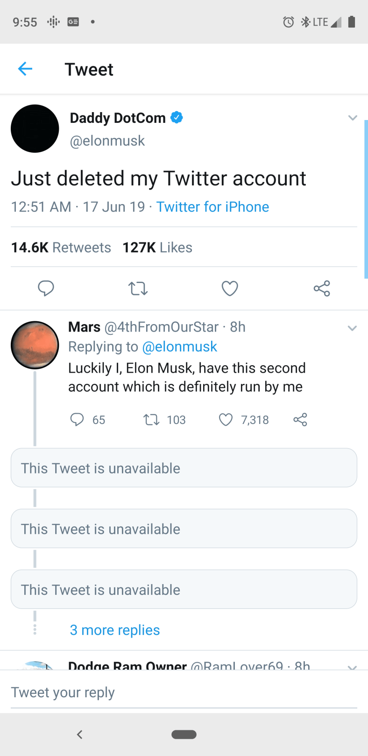
Task: Share the Mars reply tweet
Action: click(x=300, y=419)
